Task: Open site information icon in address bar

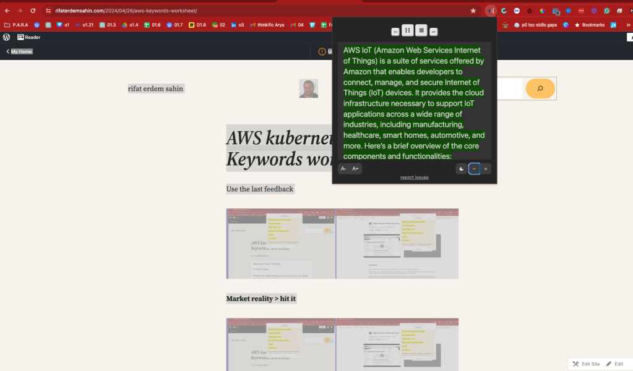Action: point(48,11)
